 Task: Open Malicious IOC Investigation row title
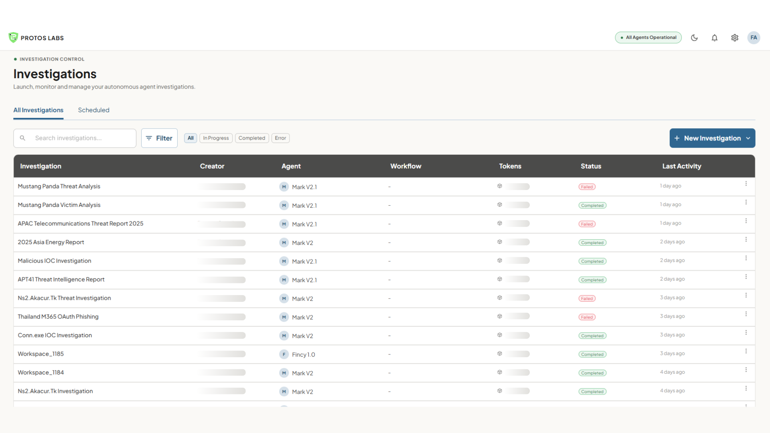55,261
